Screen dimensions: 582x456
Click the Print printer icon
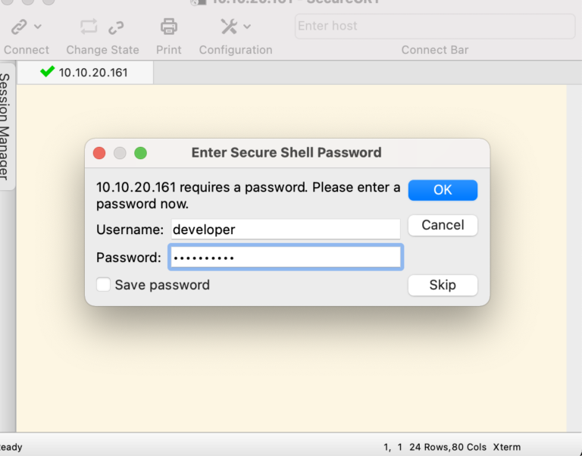click(x=169, y=27)
